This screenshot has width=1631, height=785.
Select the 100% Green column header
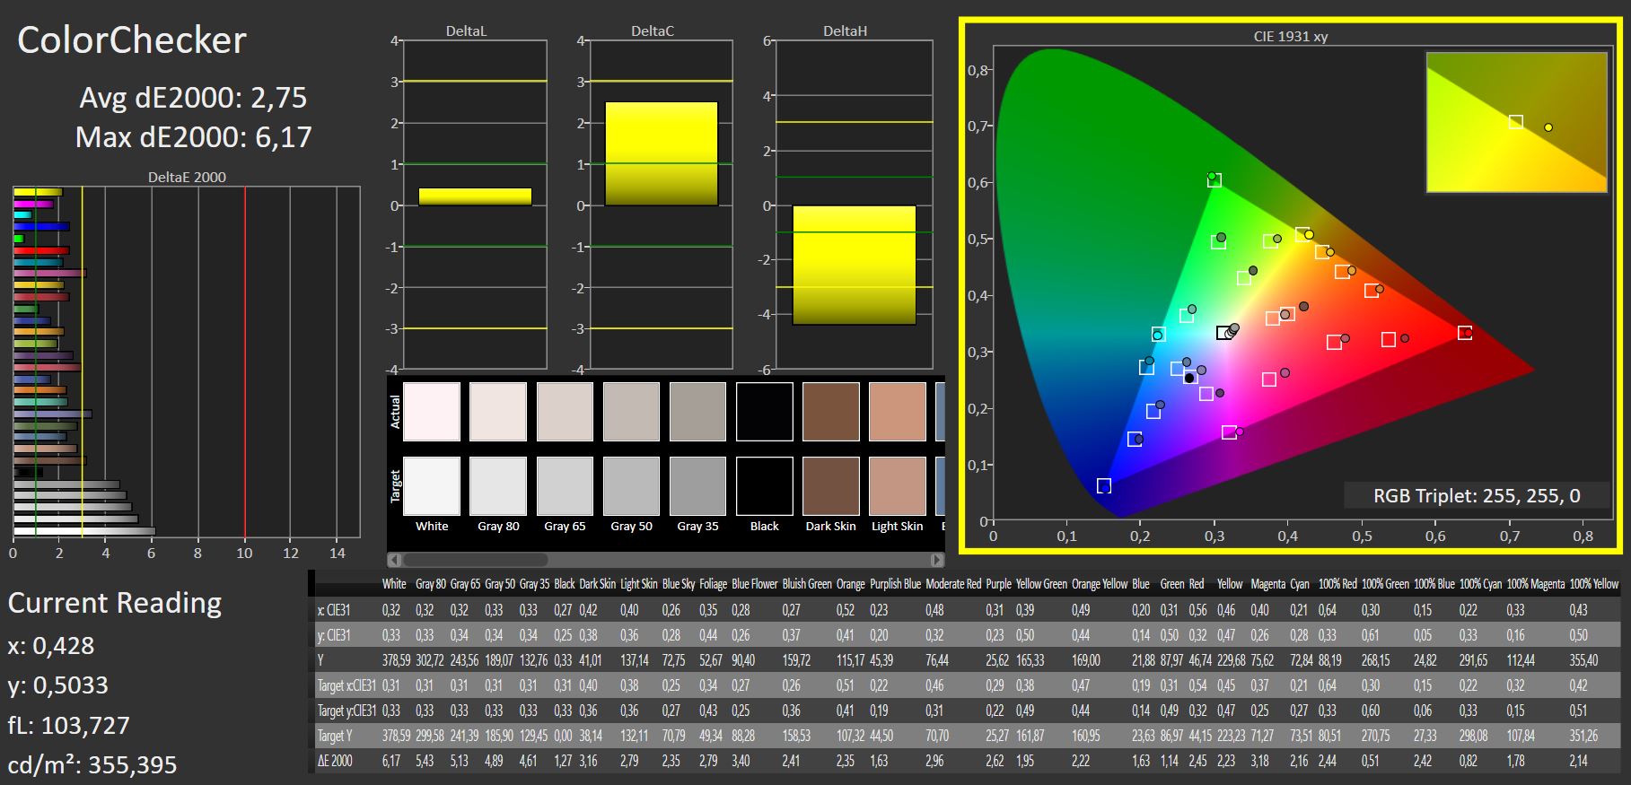click(x=1385, y=584)
